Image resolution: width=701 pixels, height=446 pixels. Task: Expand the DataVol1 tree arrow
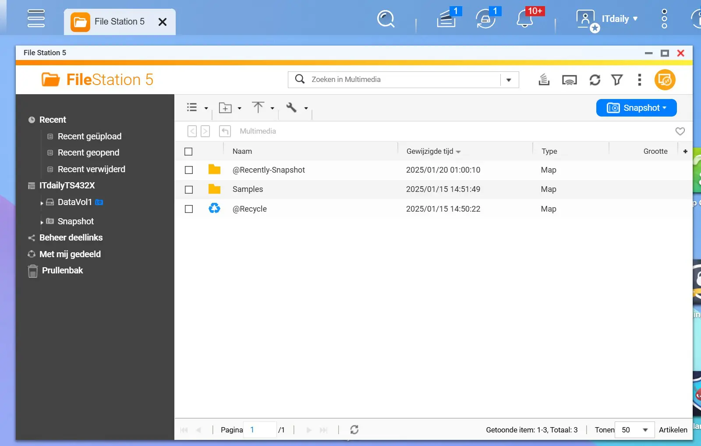(42, 203)
